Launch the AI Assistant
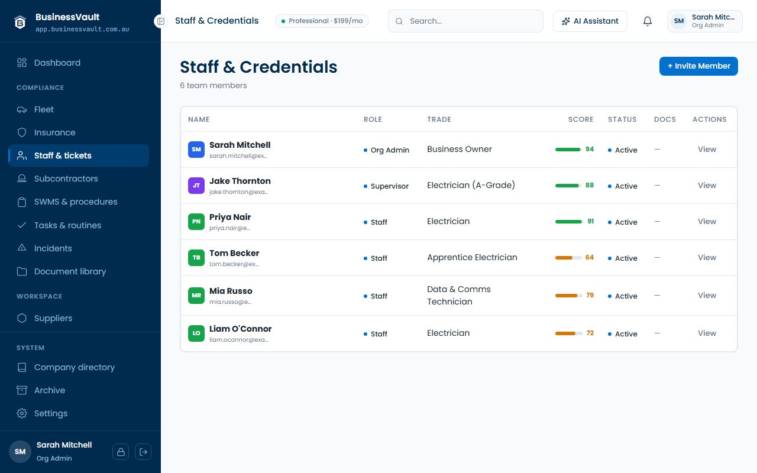This screenshot has height=473, width=757. tap(590, 21)
